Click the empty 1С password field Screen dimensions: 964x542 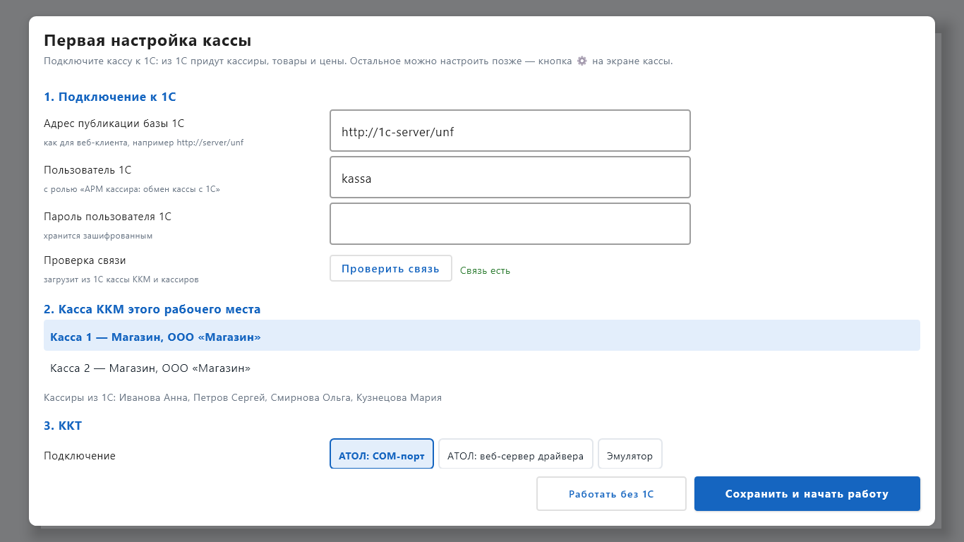pyautogui.click(x=510, y=224)
